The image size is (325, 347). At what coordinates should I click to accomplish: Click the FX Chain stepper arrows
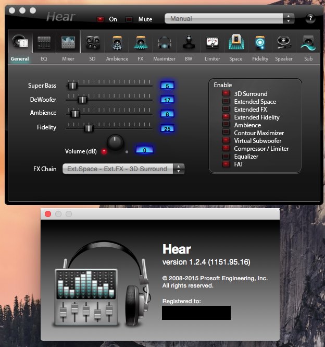(x=179, y=169)
